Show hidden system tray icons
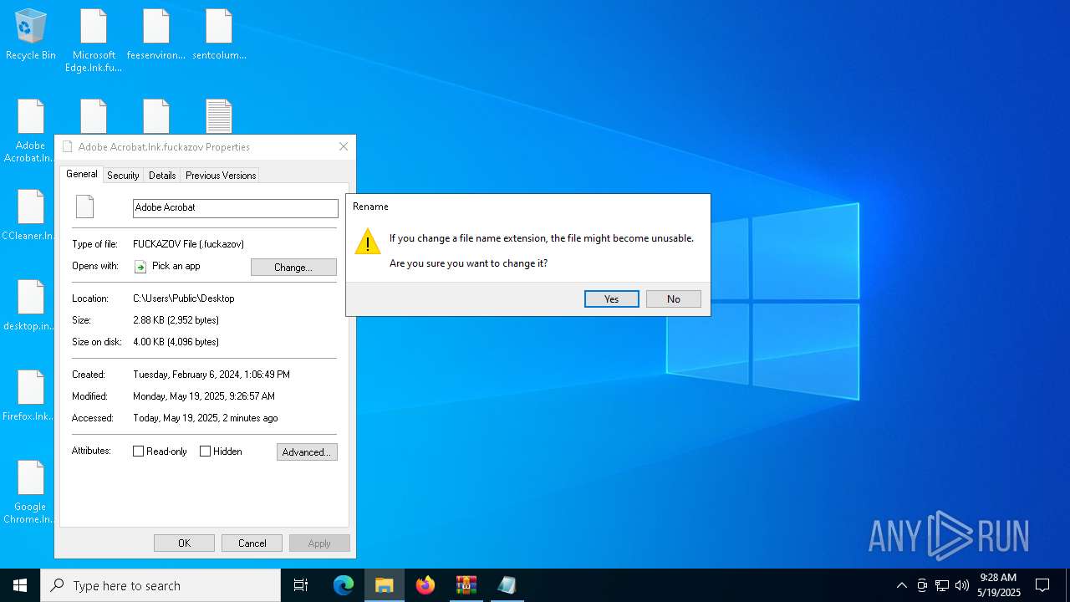 [x=901, y=585]
